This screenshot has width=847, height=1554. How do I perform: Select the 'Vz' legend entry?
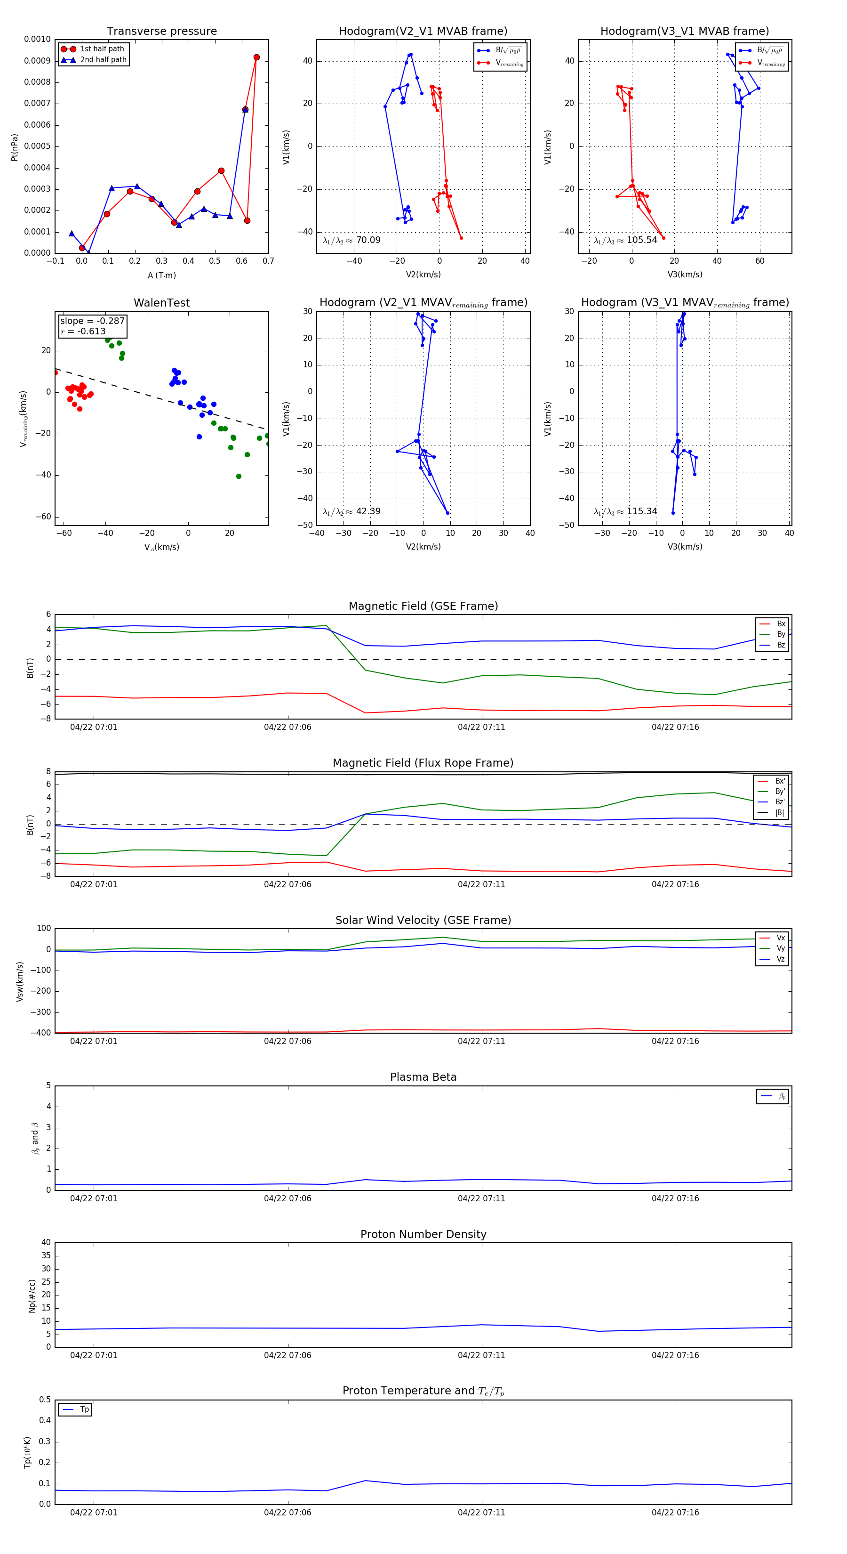[772, 959]
